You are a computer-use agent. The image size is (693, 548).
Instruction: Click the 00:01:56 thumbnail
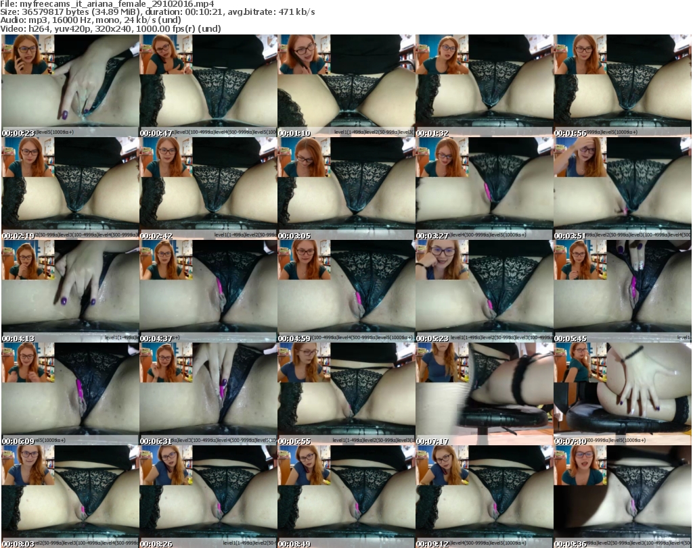tap(622, 86)
